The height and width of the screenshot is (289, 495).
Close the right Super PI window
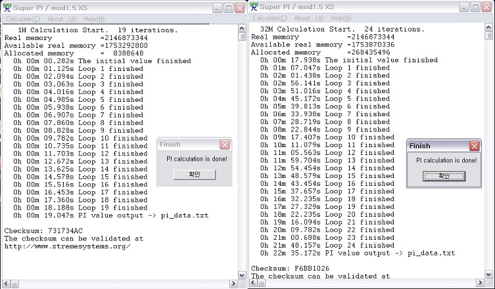click(487, 7)
